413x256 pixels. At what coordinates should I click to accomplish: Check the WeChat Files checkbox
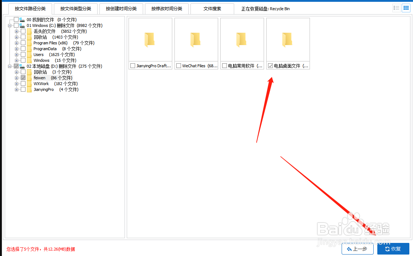click(x=178, y=65)
